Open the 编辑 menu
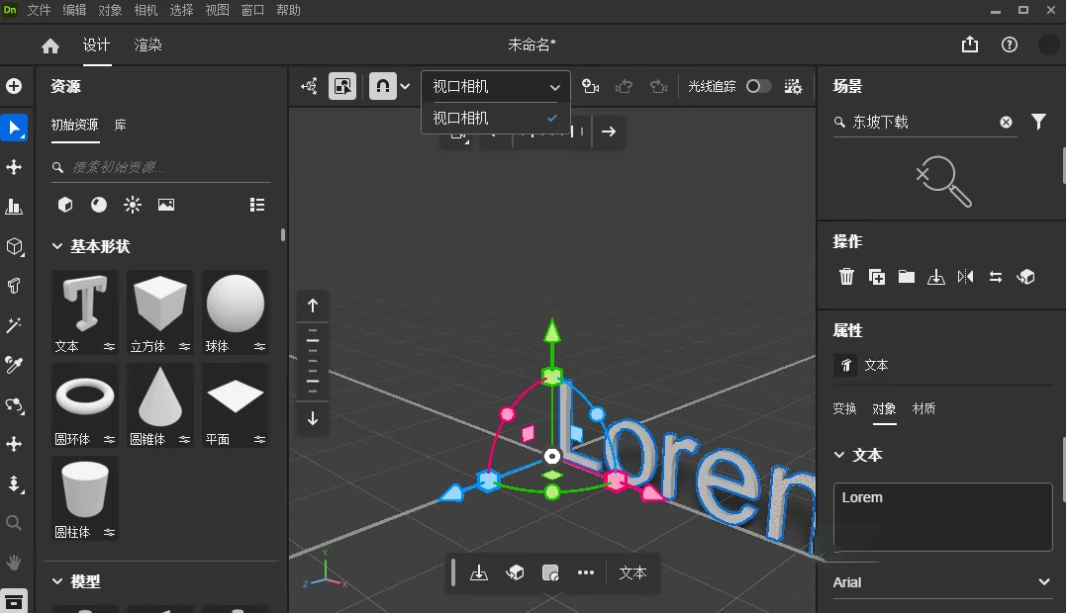This screenshot has height=613, width=1066. pos(75,10)
